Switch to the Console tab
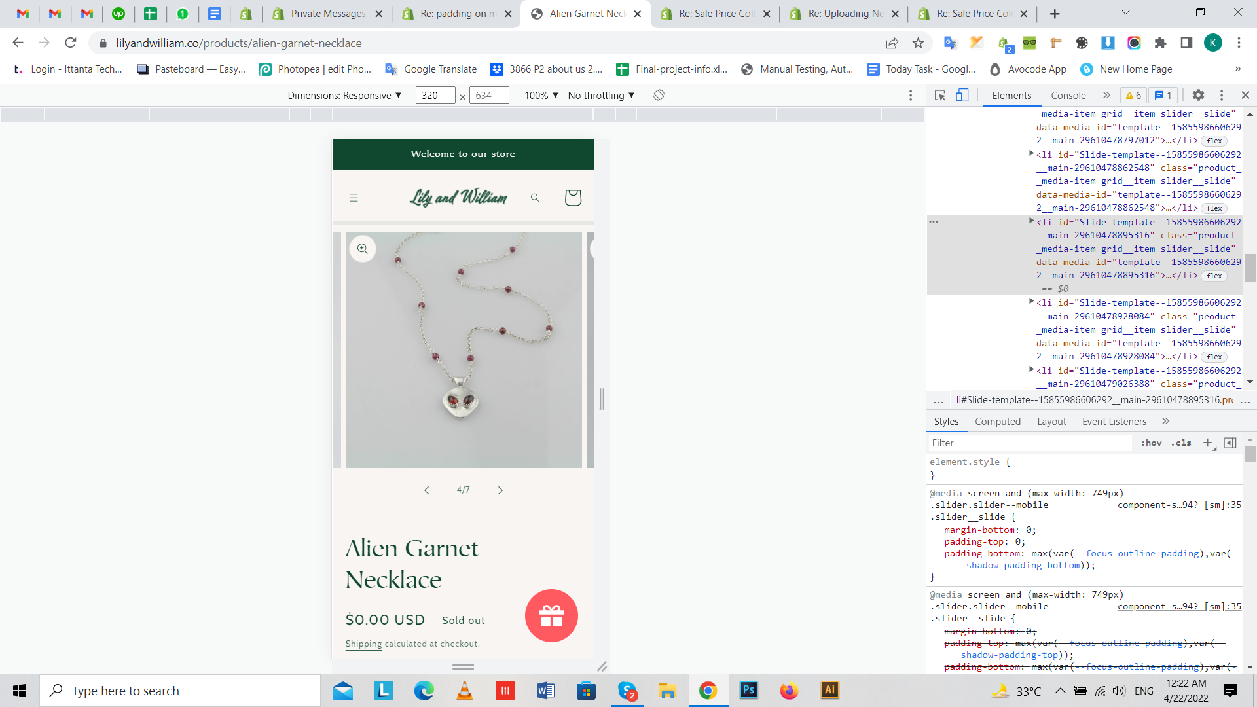This screenshot has width=1257, height=707. click(x=1068, y=96)
